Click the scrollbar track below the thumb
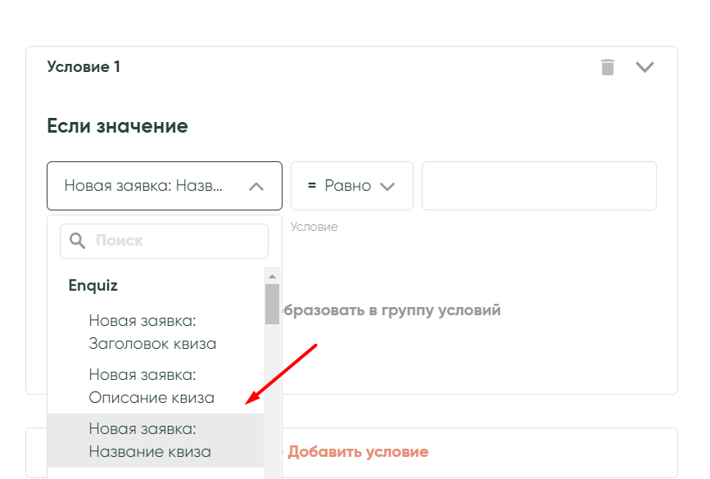710x479 pixels. coord(272,393)
